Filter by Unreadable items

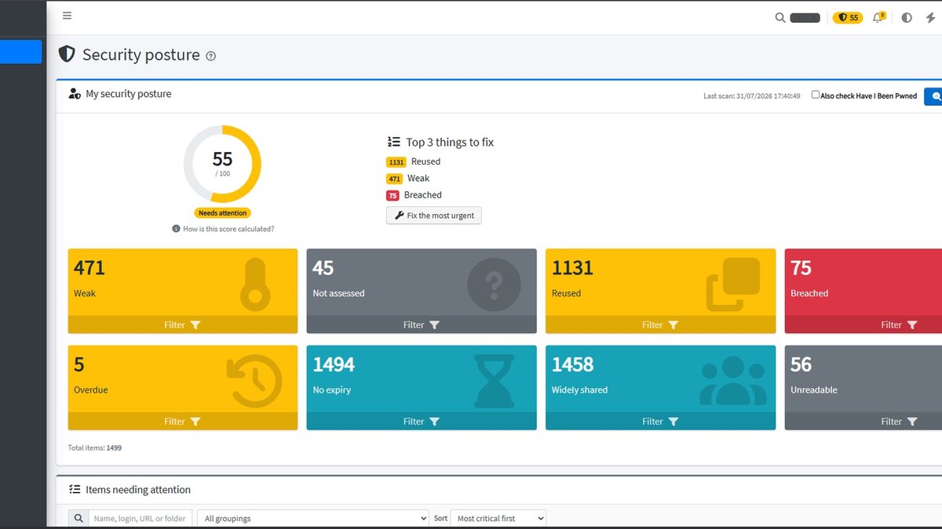coord(863,422)
